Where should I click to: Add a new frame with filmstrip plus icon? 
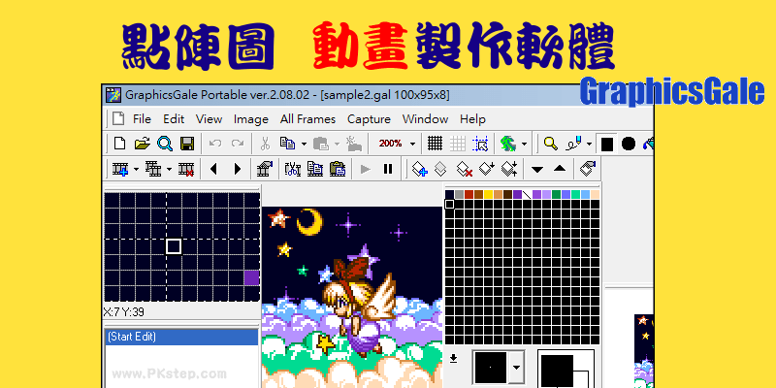pyautogui.click(x=120, y=169)
